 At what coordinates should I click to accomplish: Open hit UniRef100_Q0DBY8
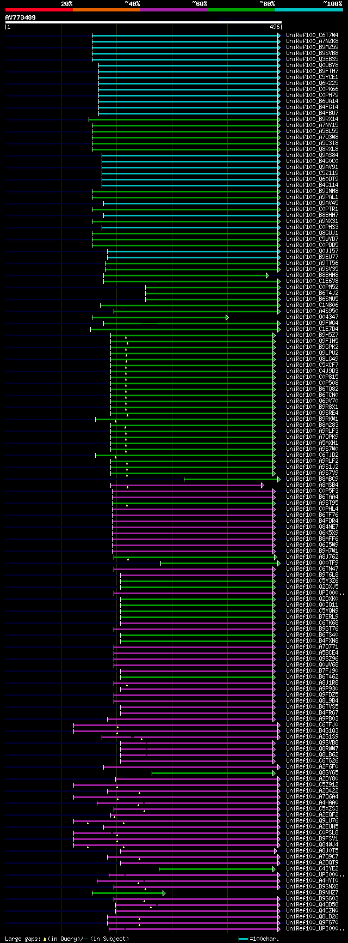[312, 65]
